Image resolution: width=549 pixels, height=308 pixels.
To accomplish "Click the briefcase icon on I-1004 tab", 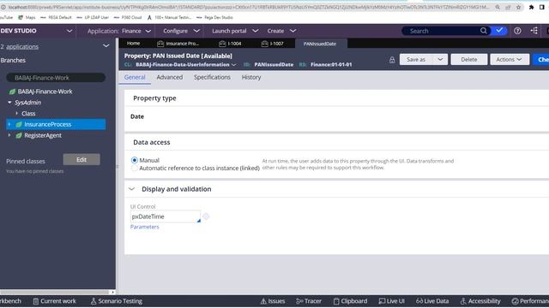I will tap(222, 44).
